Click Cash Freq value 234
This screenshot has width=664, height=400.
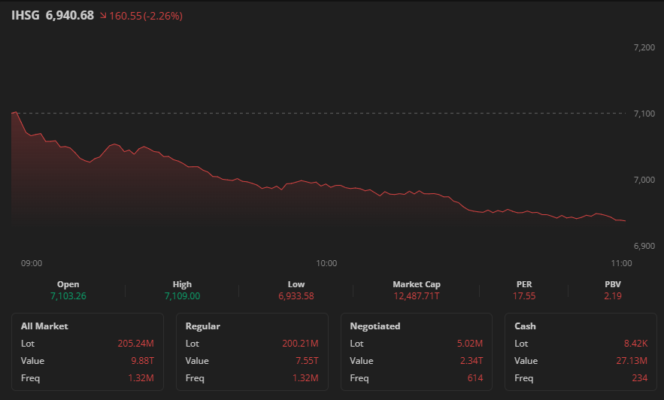point(639,378)
